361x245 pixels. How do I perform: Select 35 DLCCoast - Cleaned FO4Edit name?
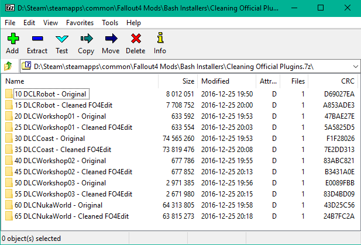63,150
